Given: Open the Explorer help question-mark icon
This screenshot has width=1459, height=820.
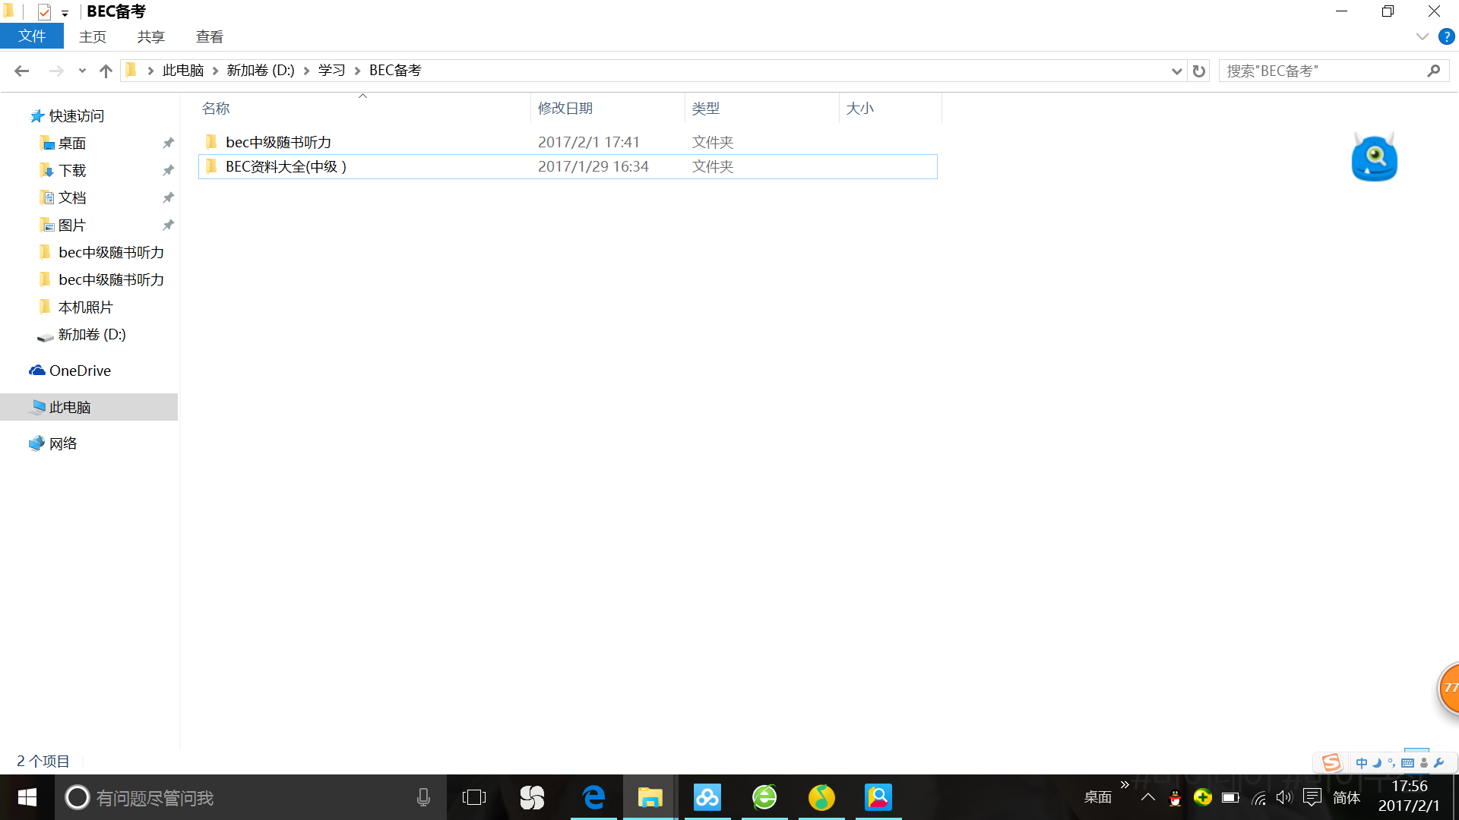Looking at the screenshot, I should coord(1446,36).
